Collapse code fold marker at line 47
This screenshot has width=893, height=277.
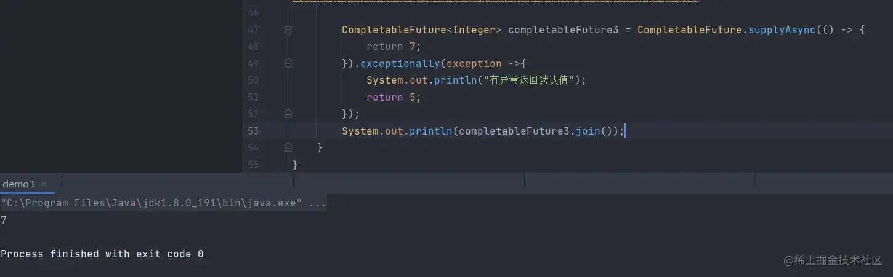tap(288, 29)
